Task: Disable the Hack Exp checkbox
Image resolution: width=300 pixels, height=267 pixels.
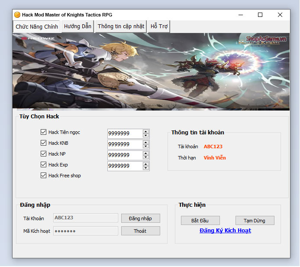Action: pos(43,165)
